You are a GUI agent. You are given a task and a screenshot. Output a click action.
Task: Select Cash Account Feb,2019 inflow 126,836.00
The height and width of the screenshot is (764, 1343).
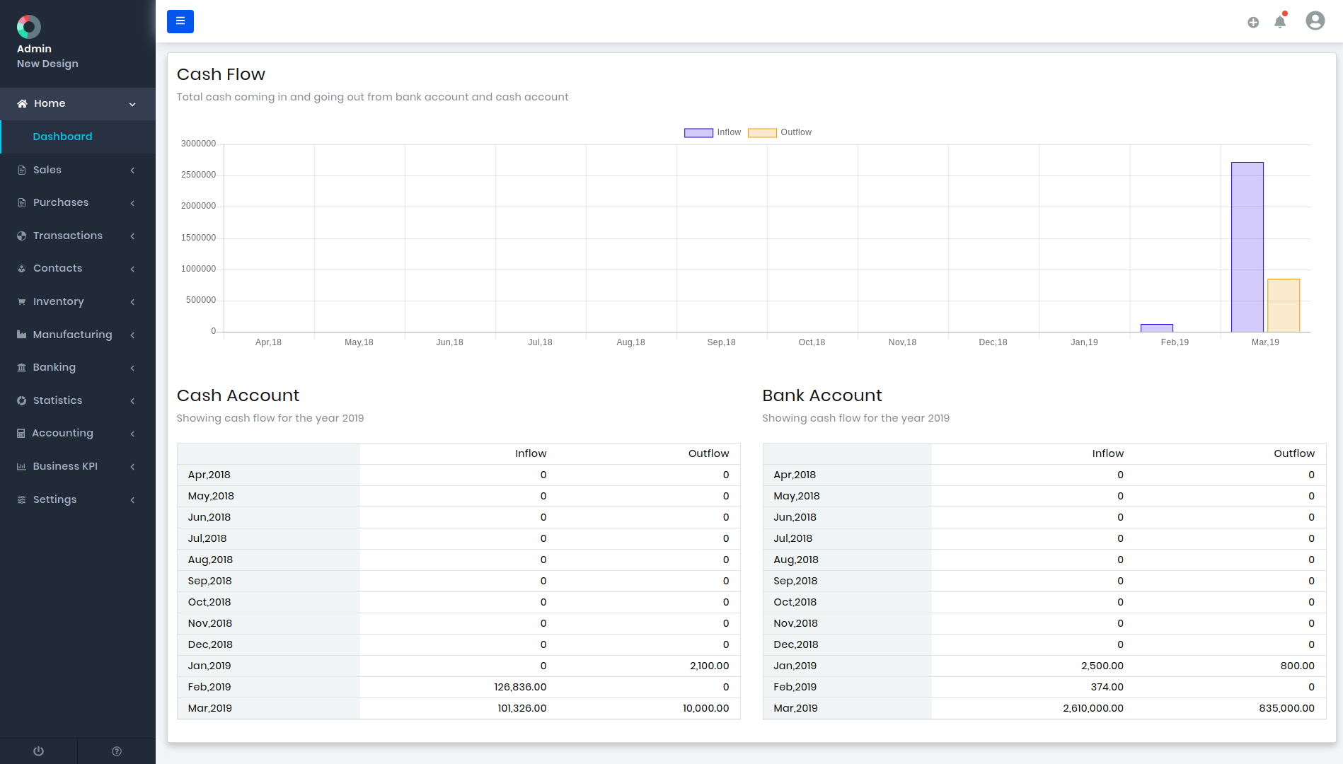pos(520,687)
